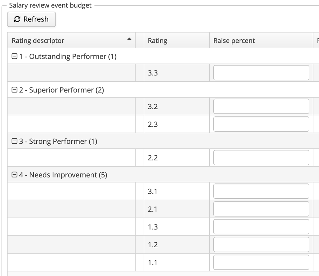The width and height of the screenshot is (319, 276).
Task: Click the refresh arrows icon on Refresh button
Action: click(x=17, y=19)
